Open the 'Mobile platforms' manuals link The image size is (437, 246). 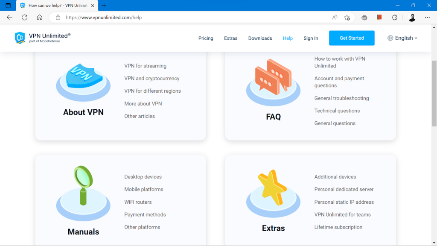pyautogui.click(x=143, y=189)
